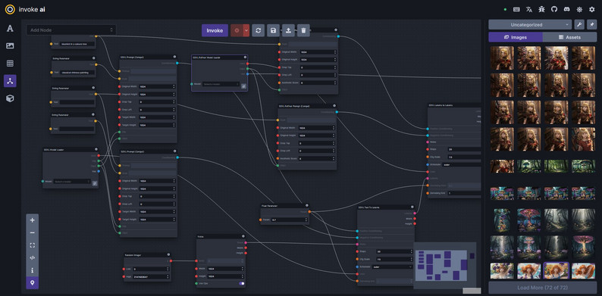Click the reload graph toolbar icon

(259, 31)
